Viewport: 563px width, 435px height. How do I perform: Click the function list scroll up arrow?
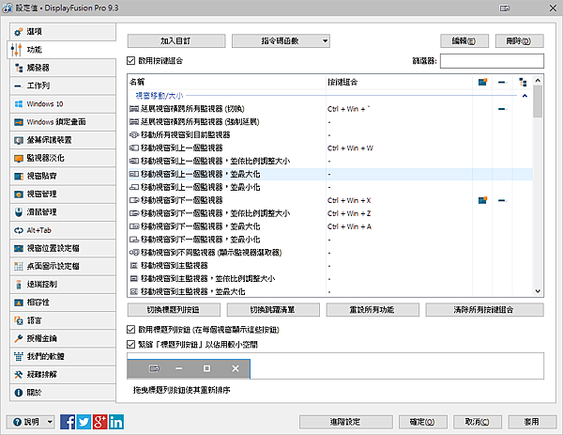point(538,81)
